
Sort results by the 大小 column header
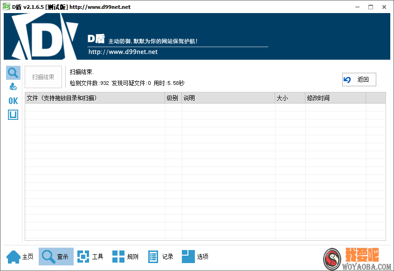(289, 97)
